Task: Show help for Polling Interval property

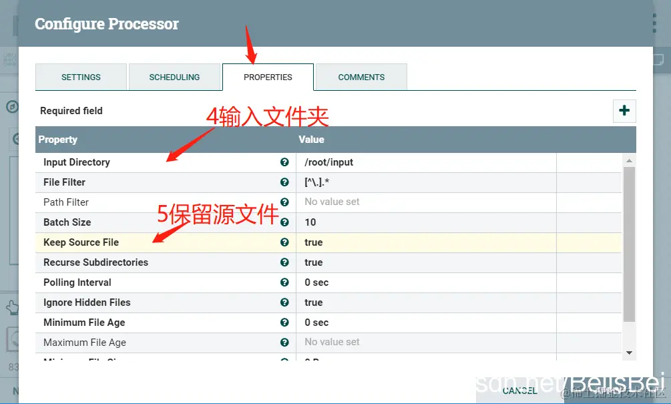Action: (x=284, y=282)
